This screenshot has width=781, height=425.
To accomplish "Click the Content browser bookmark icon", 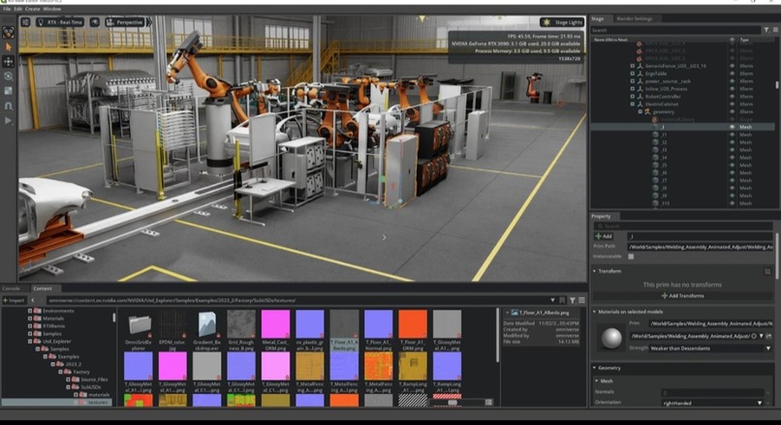I will (562, 300).
